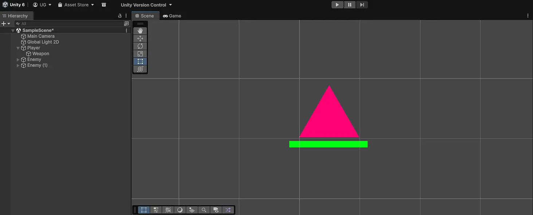Toggle scene grid visibility
533x215 pixels.
(x=168, y=210)
